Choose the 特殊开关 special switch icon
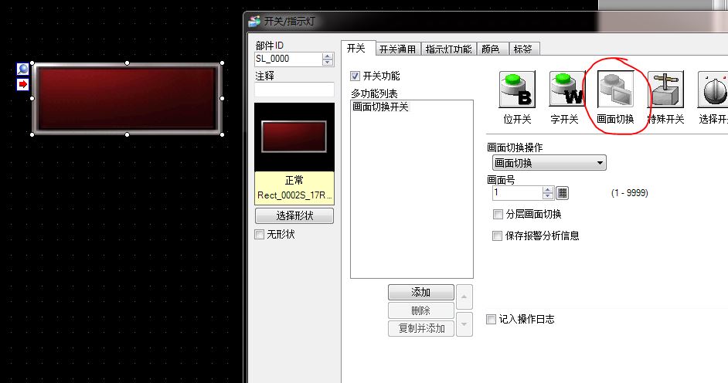Image resolution: width=728 pixels, height=383 pixels. [x=665, y=90]
